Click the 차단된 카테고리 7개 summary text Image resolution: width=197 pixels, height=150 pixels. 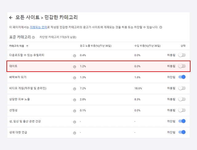[58, 37]
